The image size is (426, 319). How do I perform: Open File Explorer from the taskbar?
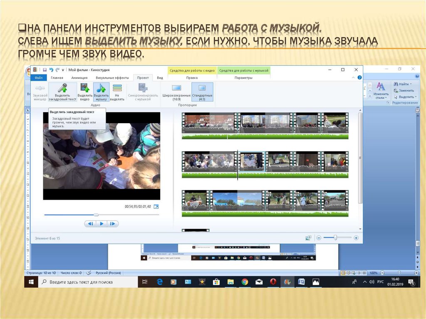tap(230, 282)
